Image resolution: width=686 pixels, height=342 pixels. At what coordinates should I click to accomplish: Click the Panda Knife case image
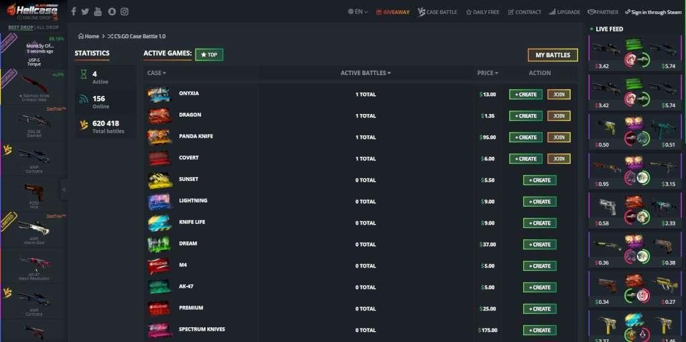tap(159, 137)
